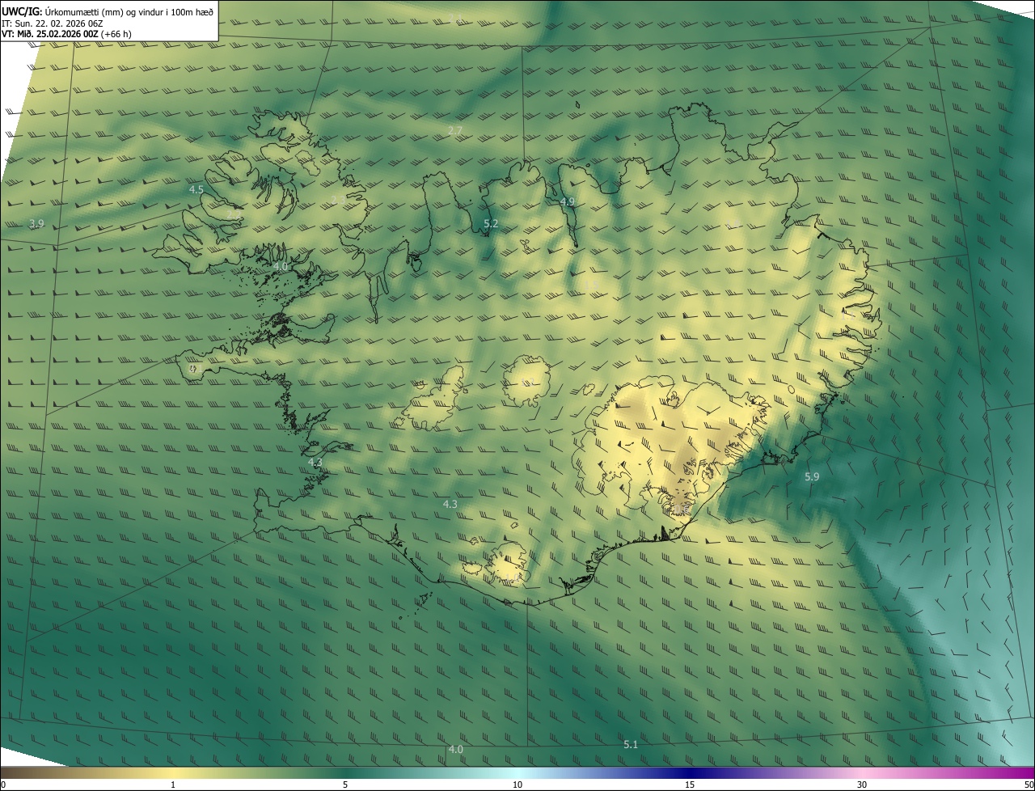Image resolution: width=1035 pixels, height=791 pixels.
Task: Click the 4.0 value label in the southern Westfjords
Action: (x=281, y=265)
